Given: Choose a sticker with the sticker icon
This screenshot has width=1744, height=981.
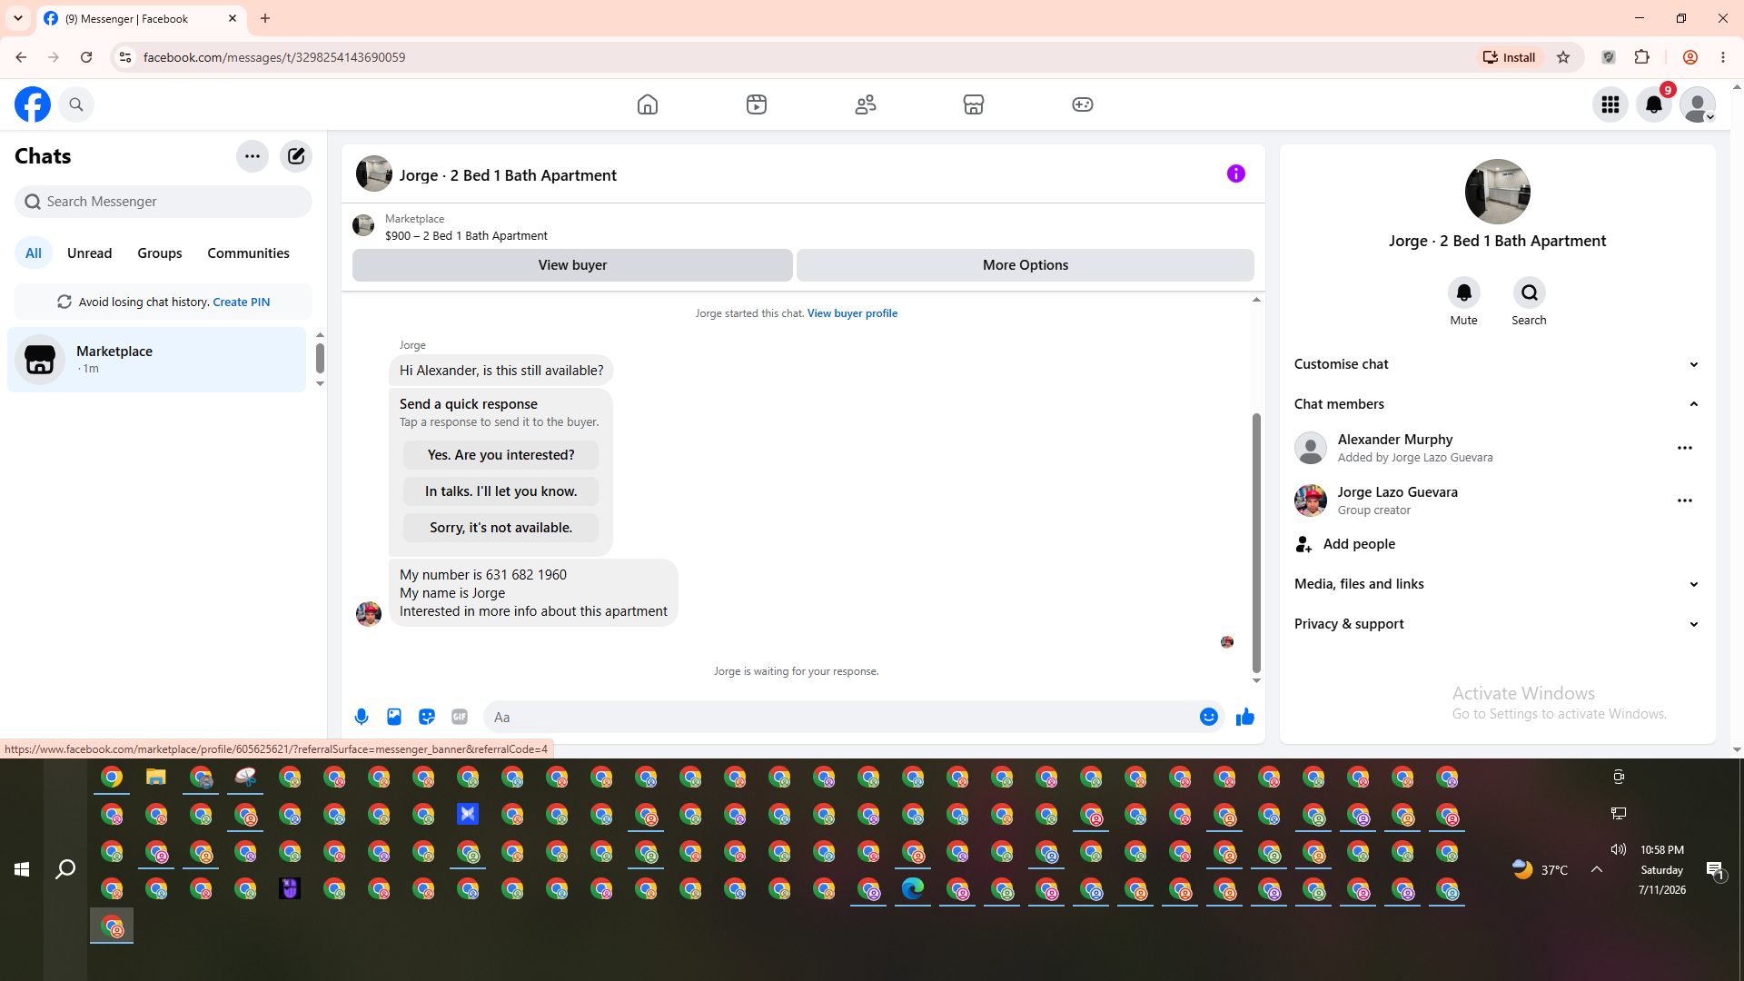Looking at the screenshot, I should point(427,717).
